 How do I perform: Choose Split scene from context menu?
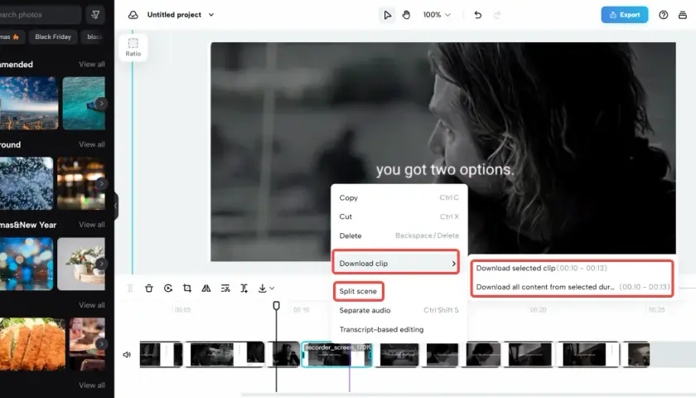[358, 291]
